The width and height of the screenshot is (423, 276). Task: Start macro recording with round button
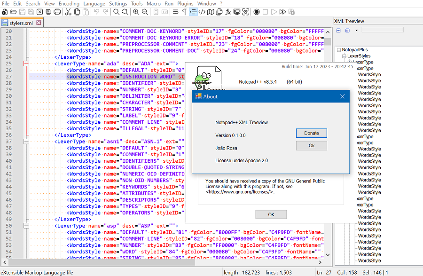click(x=257, y=12)
